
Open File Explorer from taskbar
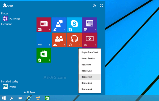[x=38, y=98]
